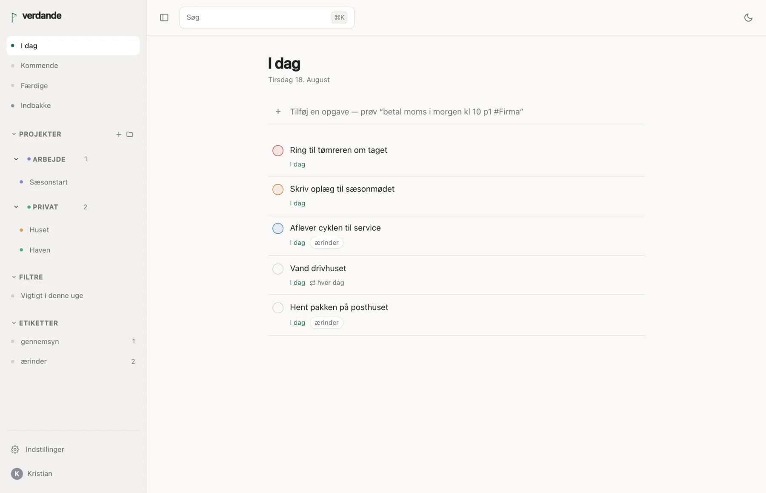Click I dag date under Ring til tømreren
This screenshot has height=493, width=766.
[x=297, y=164]
